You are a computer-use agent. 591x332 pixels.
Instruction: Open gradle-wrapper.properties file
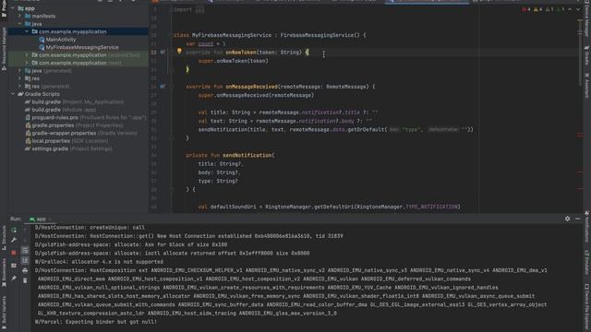click(81, 133)
